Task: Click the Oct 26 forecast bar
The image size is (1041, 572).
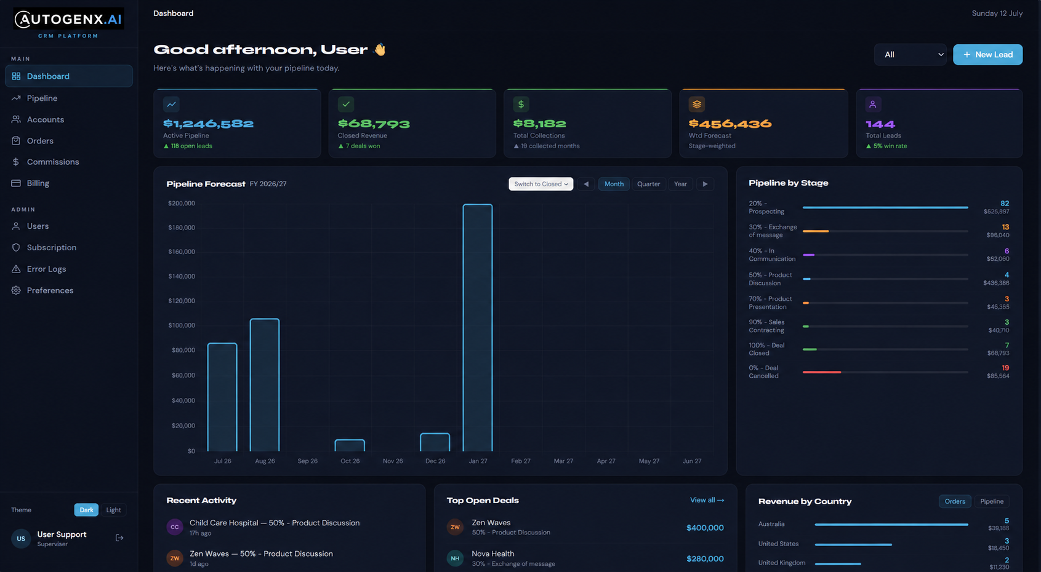Action: coord(350,445)
